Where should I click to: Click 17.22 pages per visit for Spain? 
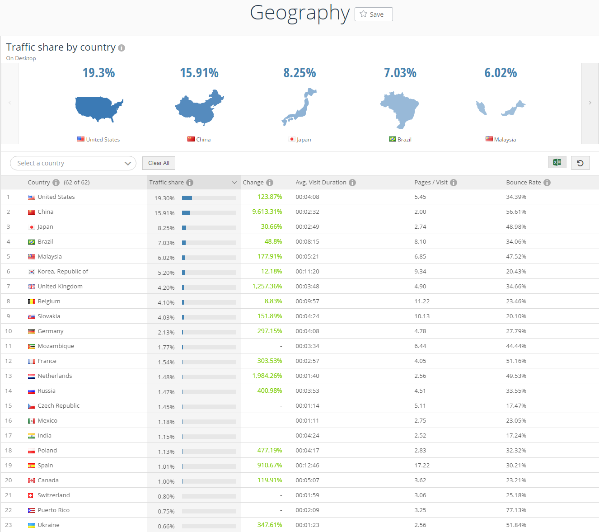pos(422,465)
